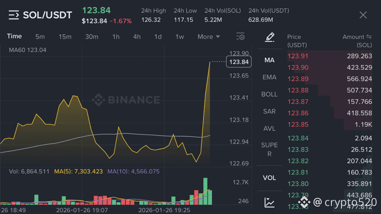Select the 123.89 ask price row

(x=330, y=79)
